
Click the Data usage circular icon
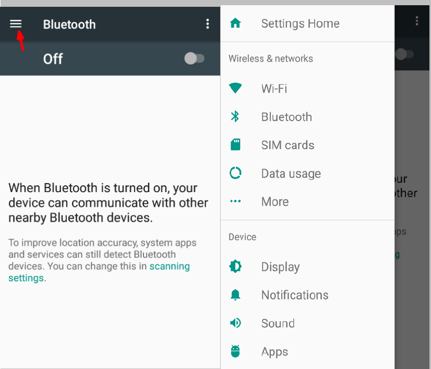[x=235, y=173]
